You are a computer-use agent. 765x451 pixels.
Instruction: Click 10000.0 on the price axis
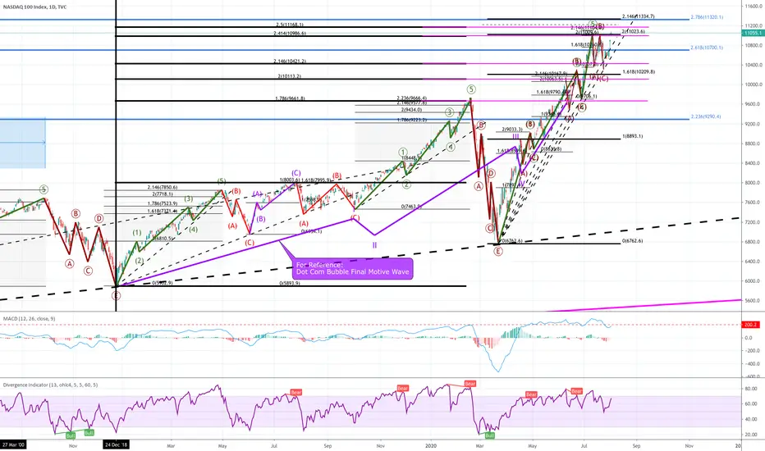(754, 84)
